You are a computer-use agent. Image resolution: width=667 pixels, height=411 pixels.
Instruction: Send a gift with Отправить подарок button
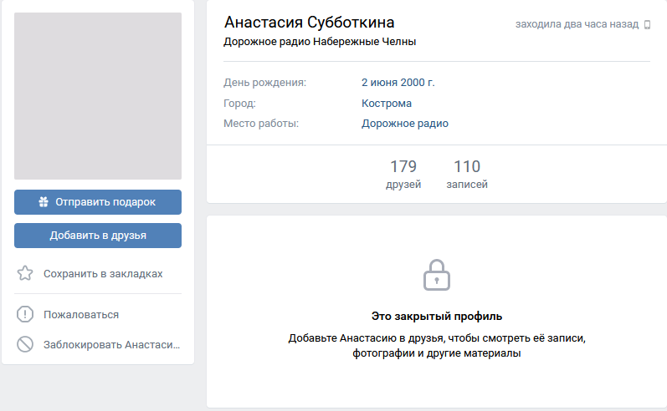(x=98, y=202)
